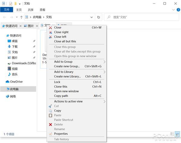Click the red X icon beside Close
The image size is (181, 143).
(50, 28)
